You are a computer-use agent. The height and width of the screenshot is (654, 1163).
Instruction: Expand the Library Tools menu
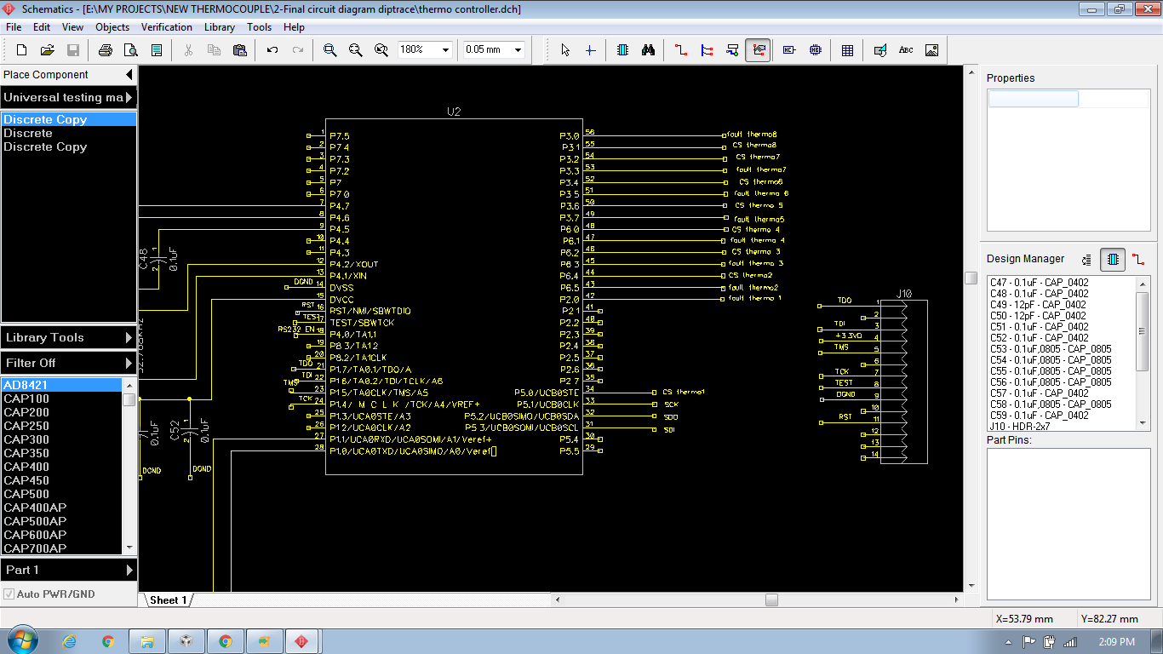(69, 337)
